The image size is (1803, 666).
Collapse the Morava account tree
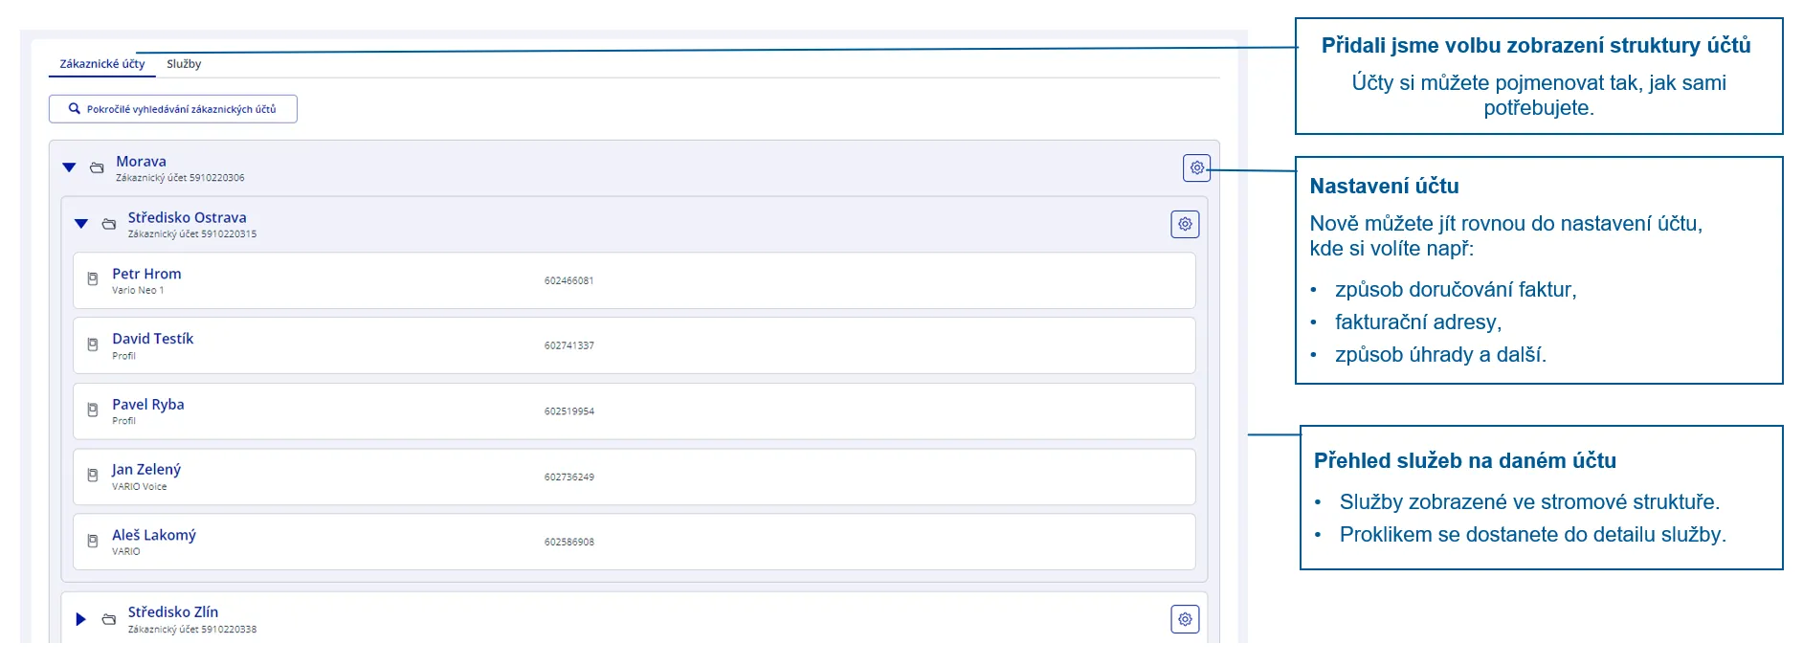[x=69, y=167]
